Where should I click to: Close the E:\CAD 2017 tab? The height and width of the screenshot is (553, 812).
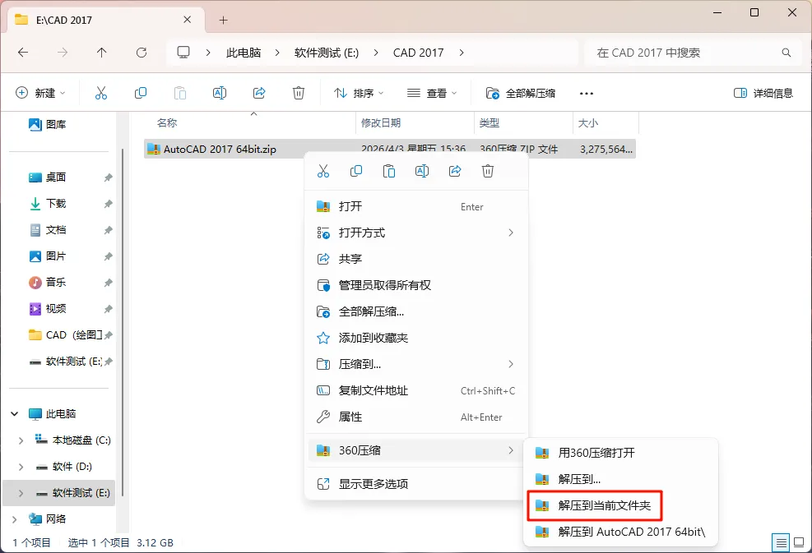pyautogui.click(x=188, y=20)
